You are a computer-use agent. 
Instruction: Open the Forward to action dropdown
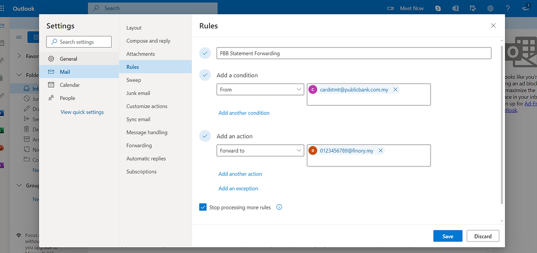tap(260, 151)
